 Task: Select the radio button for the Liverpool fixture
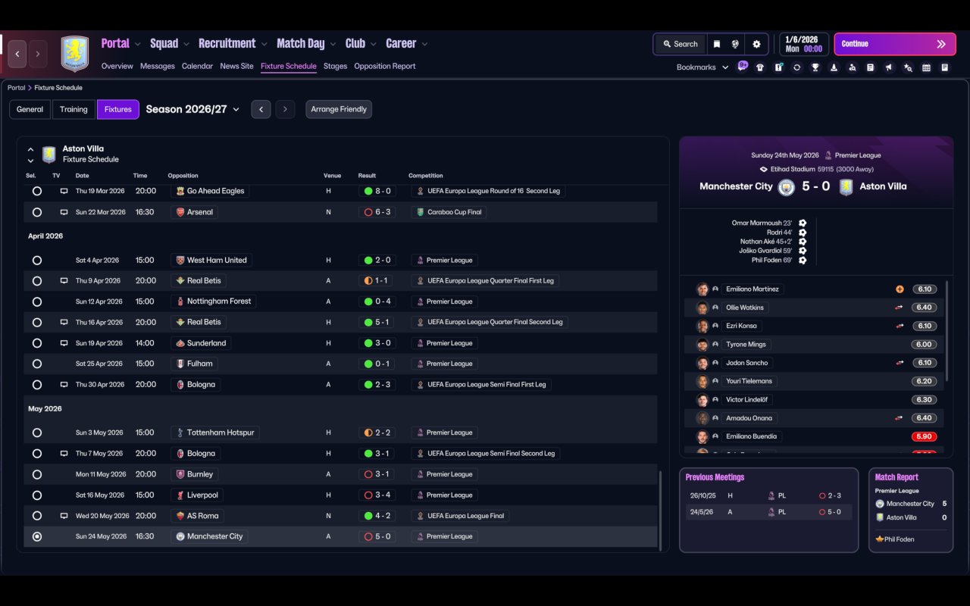37,495
